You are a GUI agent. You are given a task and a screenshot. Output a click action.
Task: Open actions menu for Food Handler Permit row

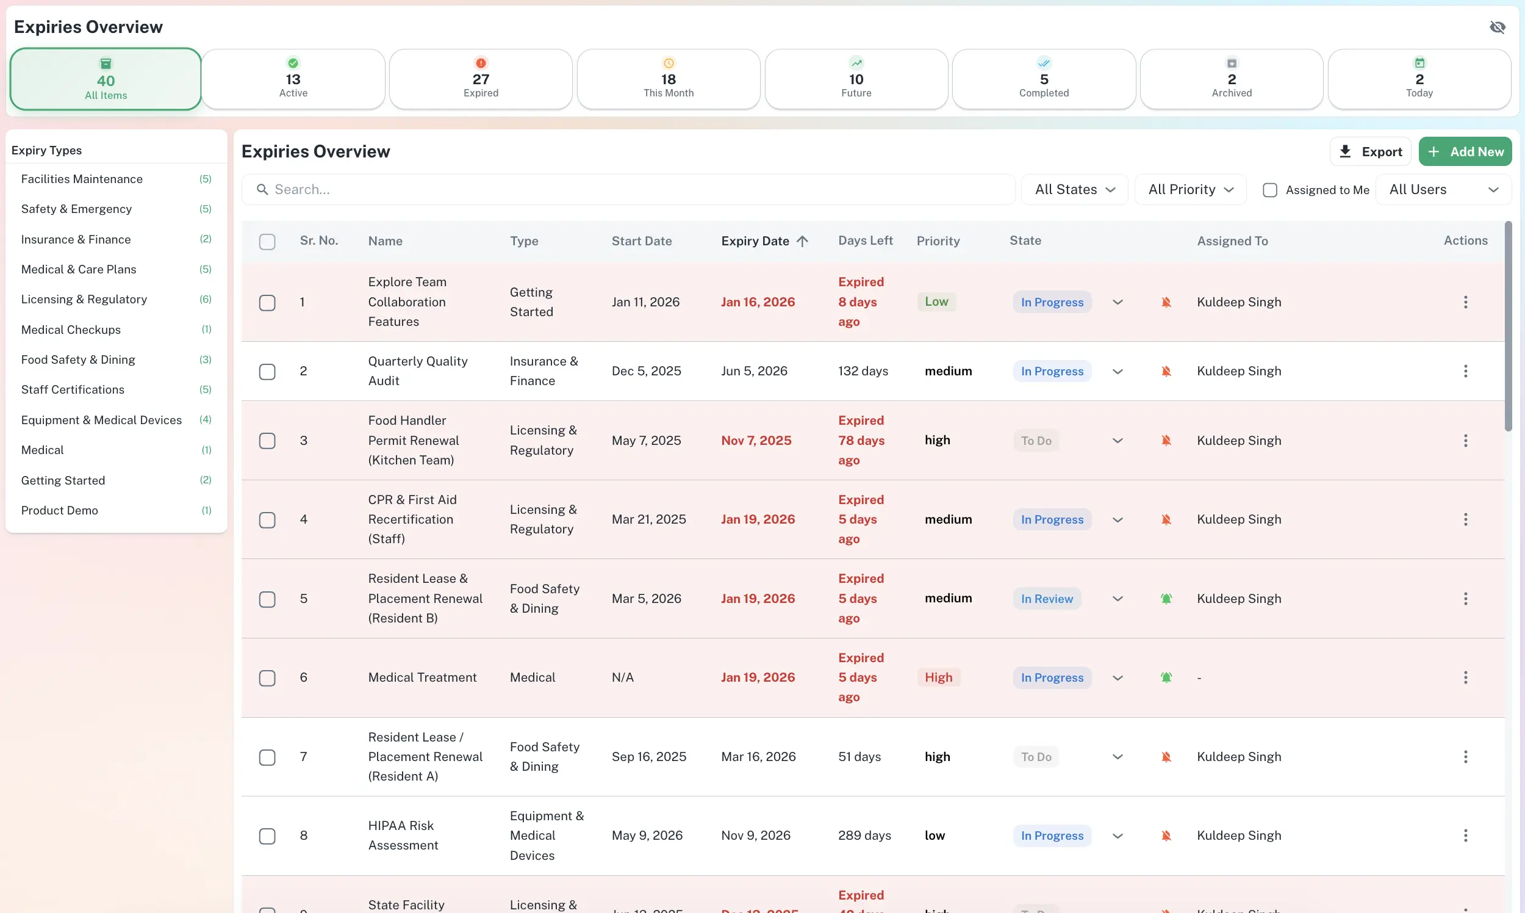pyautogui.click(x=1465, y=441)
